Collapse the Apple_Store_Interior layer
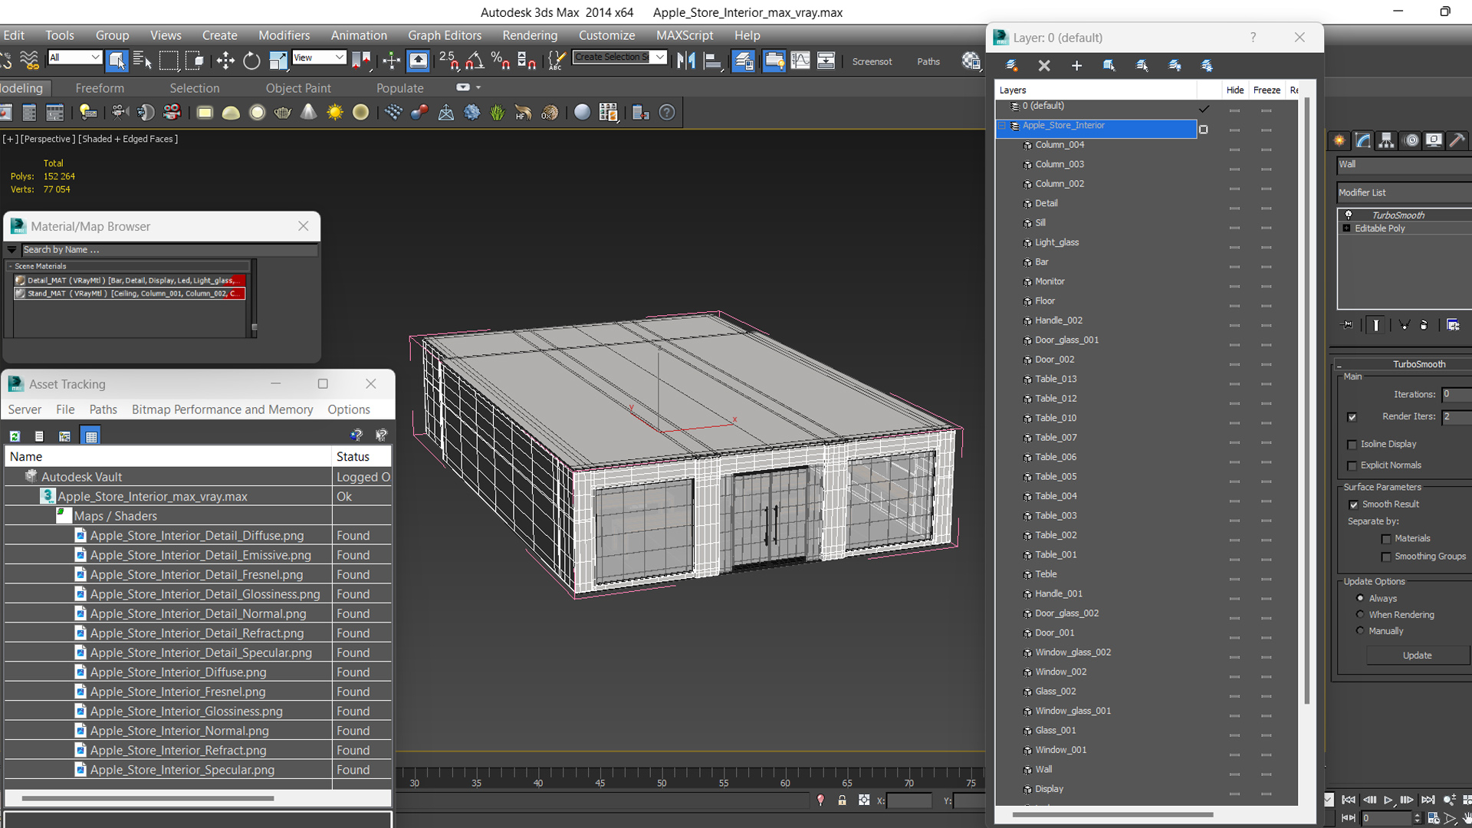This screenshot has width=1472, height=828. point(1001,126)
